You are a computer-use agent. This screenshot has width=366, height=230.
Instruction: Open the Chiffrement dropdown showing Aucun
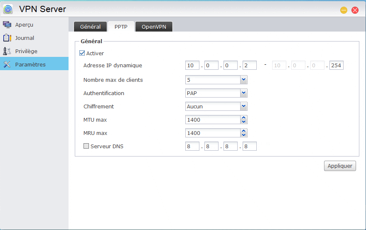(x=243, y=106)
